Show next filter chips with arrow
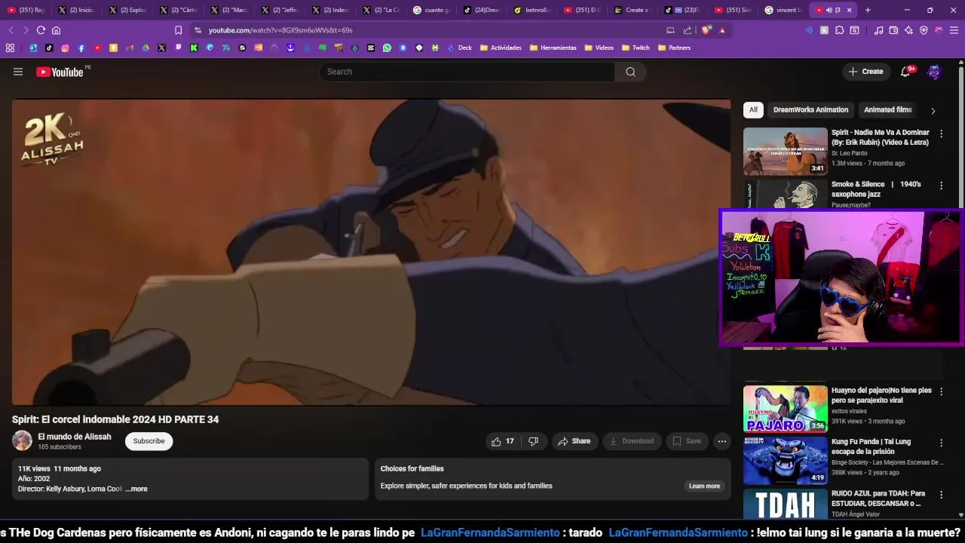965x543 pixels. [933, 111]
